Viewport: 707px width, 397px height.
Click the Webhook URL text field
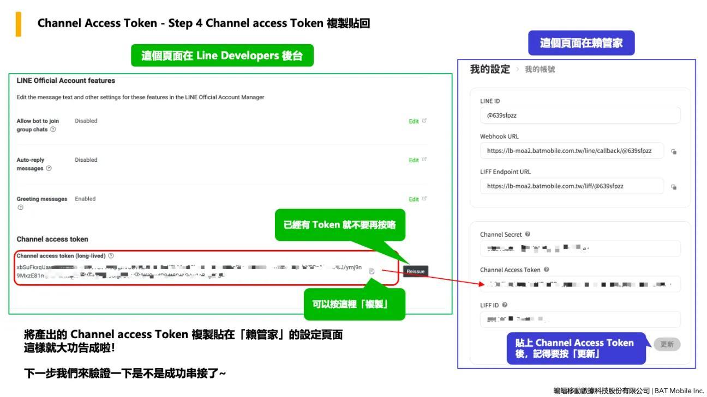pos(571,151)
